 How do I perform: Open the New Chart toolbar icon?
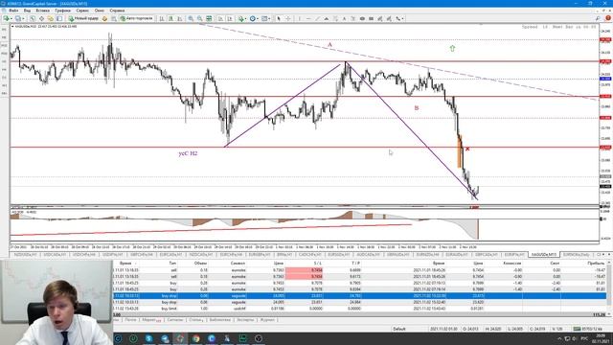(x=6, y=18)
